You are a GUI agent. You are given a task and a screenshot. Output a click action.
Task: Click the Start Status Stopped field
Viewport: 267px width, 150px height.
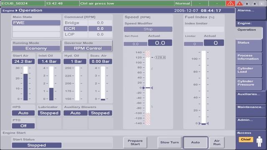coord(37,145)
